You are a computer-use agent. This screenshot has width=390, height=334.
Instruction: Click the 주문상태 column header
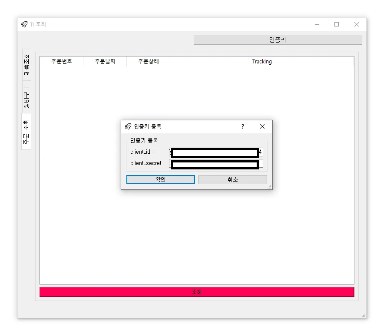coord(149,61)
